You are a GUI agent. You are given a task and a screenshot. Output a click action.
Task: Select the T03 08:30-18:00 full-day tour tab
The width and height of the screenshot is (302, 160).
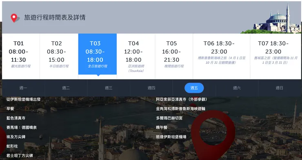pyautogui.click(x=98, y=54)
